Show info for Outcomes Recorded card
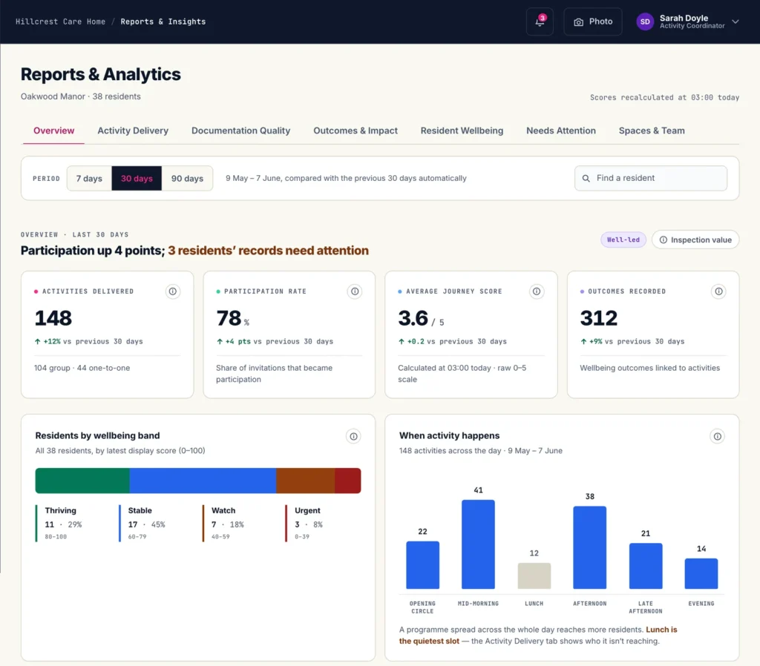760x666 pixels. click(718, 291)
